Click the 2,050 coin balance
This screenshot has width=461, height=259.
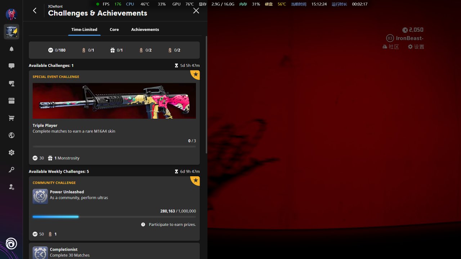coord(416,30)
